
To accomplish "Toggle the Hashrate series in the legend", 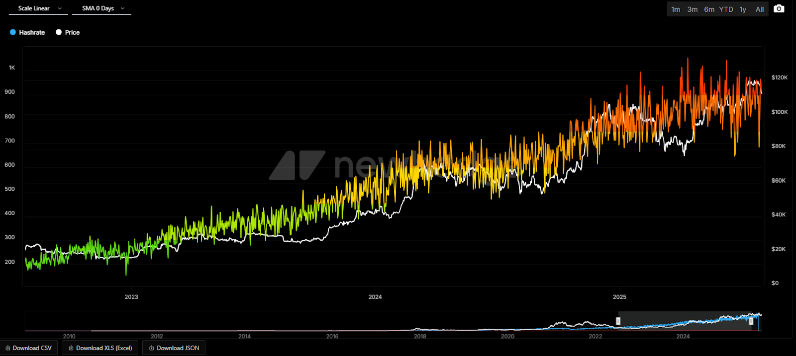I will (x=27, y=32).
